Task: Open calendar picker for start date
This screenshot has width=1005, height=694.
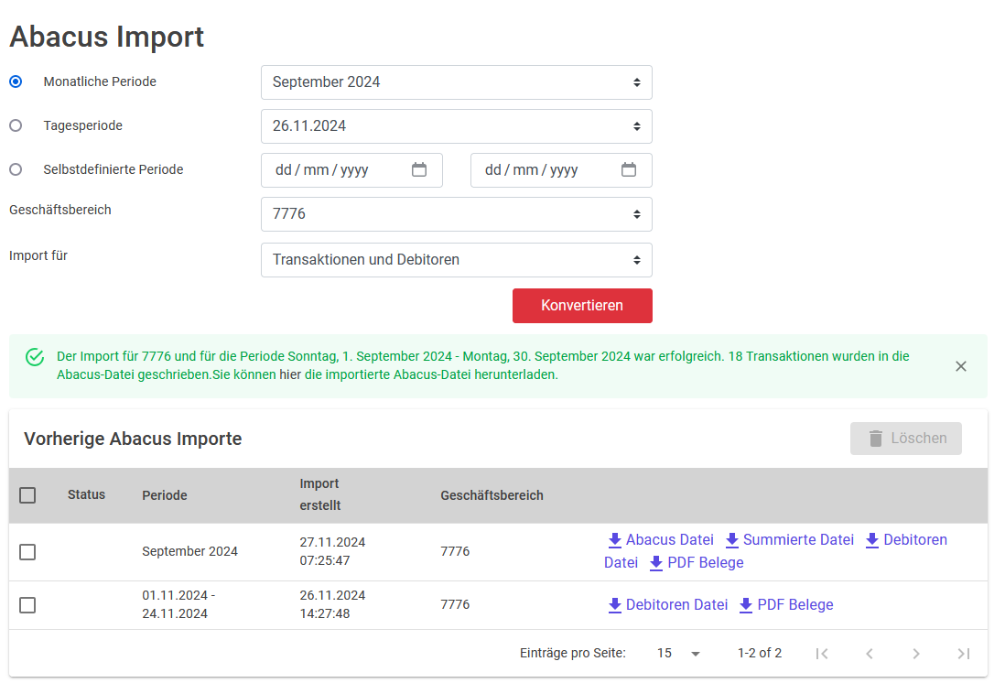Action: (x=419, y=169)
